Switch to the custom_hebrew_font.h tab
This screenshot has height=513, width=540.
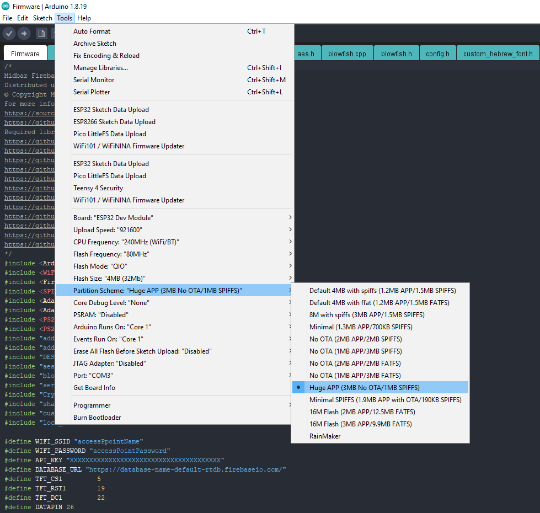(x=498, y=54)
